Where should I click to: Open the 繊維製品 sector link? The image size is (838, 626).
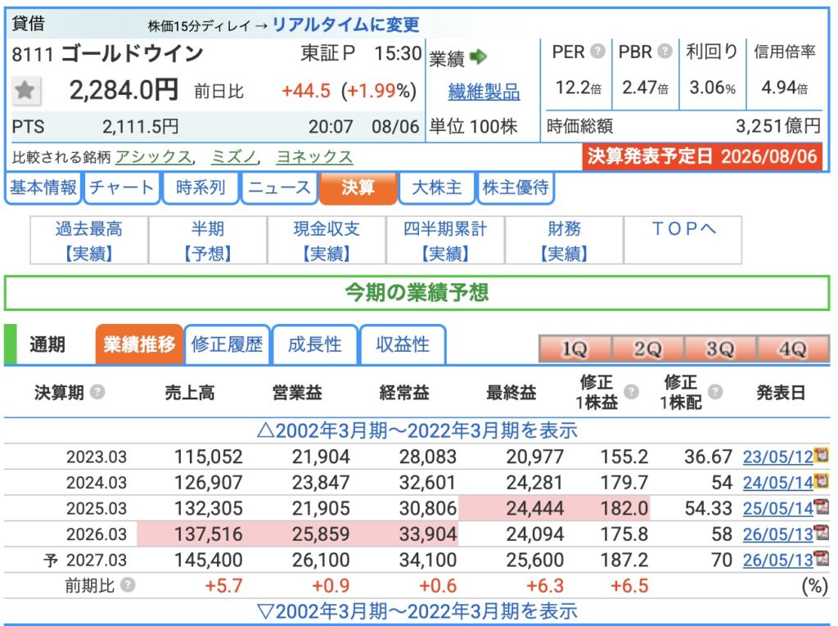point(484,92)
